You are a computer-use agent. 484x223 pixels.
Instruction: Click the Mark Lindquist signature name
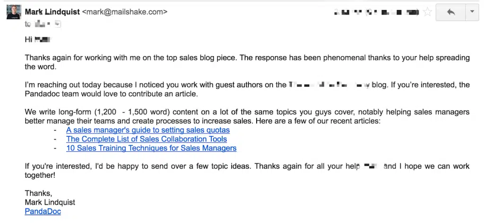pyautogui.click(x=50, y=202)
